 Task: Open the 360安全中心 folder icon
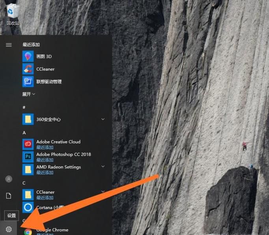pyautogui.click(x=28, y=119)
